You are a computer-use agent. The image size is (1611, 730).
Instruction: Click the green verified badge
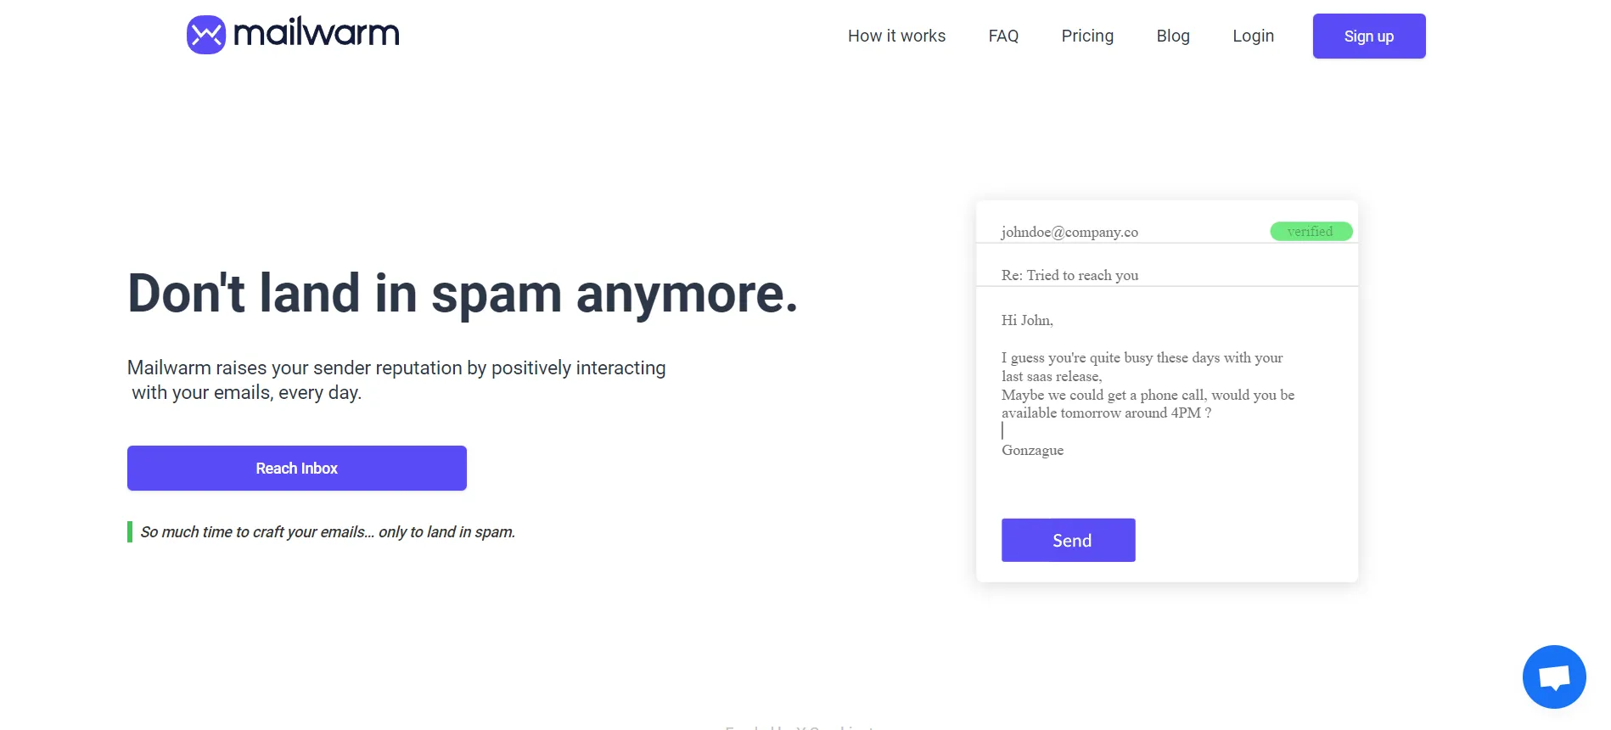click(1311, 231)
